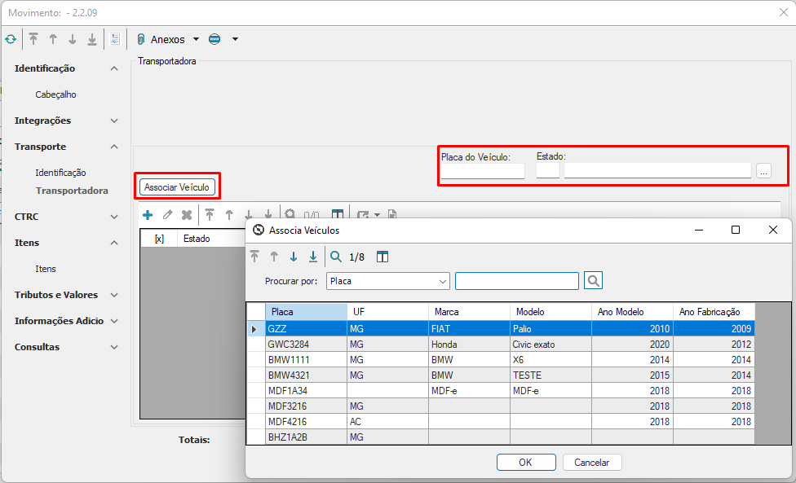Screen dimensions: 796x483
Task: Click magnifier filter icon beside 1/8
Action: 335,257
